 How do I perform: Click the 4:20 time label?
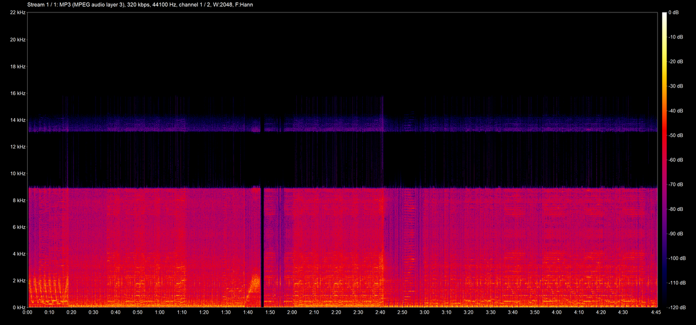click(x=601, y=313)
